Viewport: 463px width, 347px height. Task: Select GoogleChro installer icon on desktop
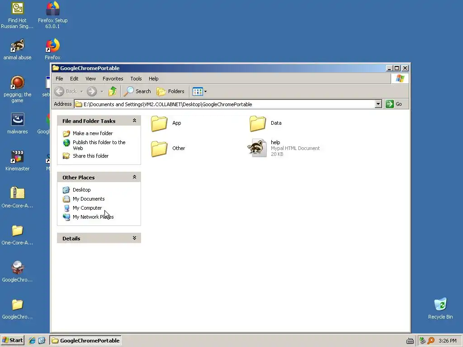tap(17, 272)
